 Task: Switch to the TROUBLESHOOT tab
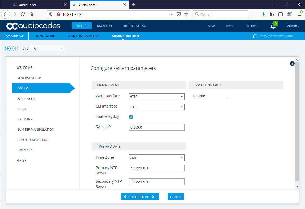click(x=135, y=26)
